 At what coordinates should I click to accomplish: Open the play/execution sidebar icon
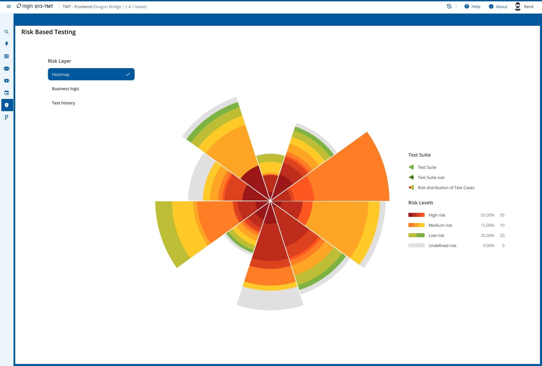[x=6, y=81]
